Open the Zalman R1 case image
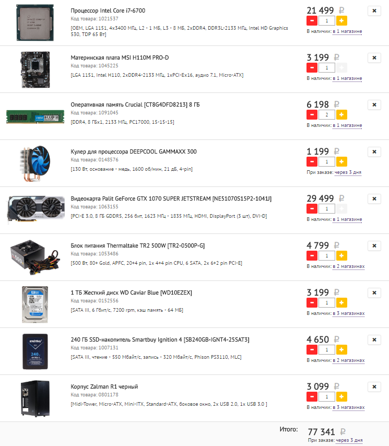The width and height of the screenshot is (389, 446). click(36, 399)
